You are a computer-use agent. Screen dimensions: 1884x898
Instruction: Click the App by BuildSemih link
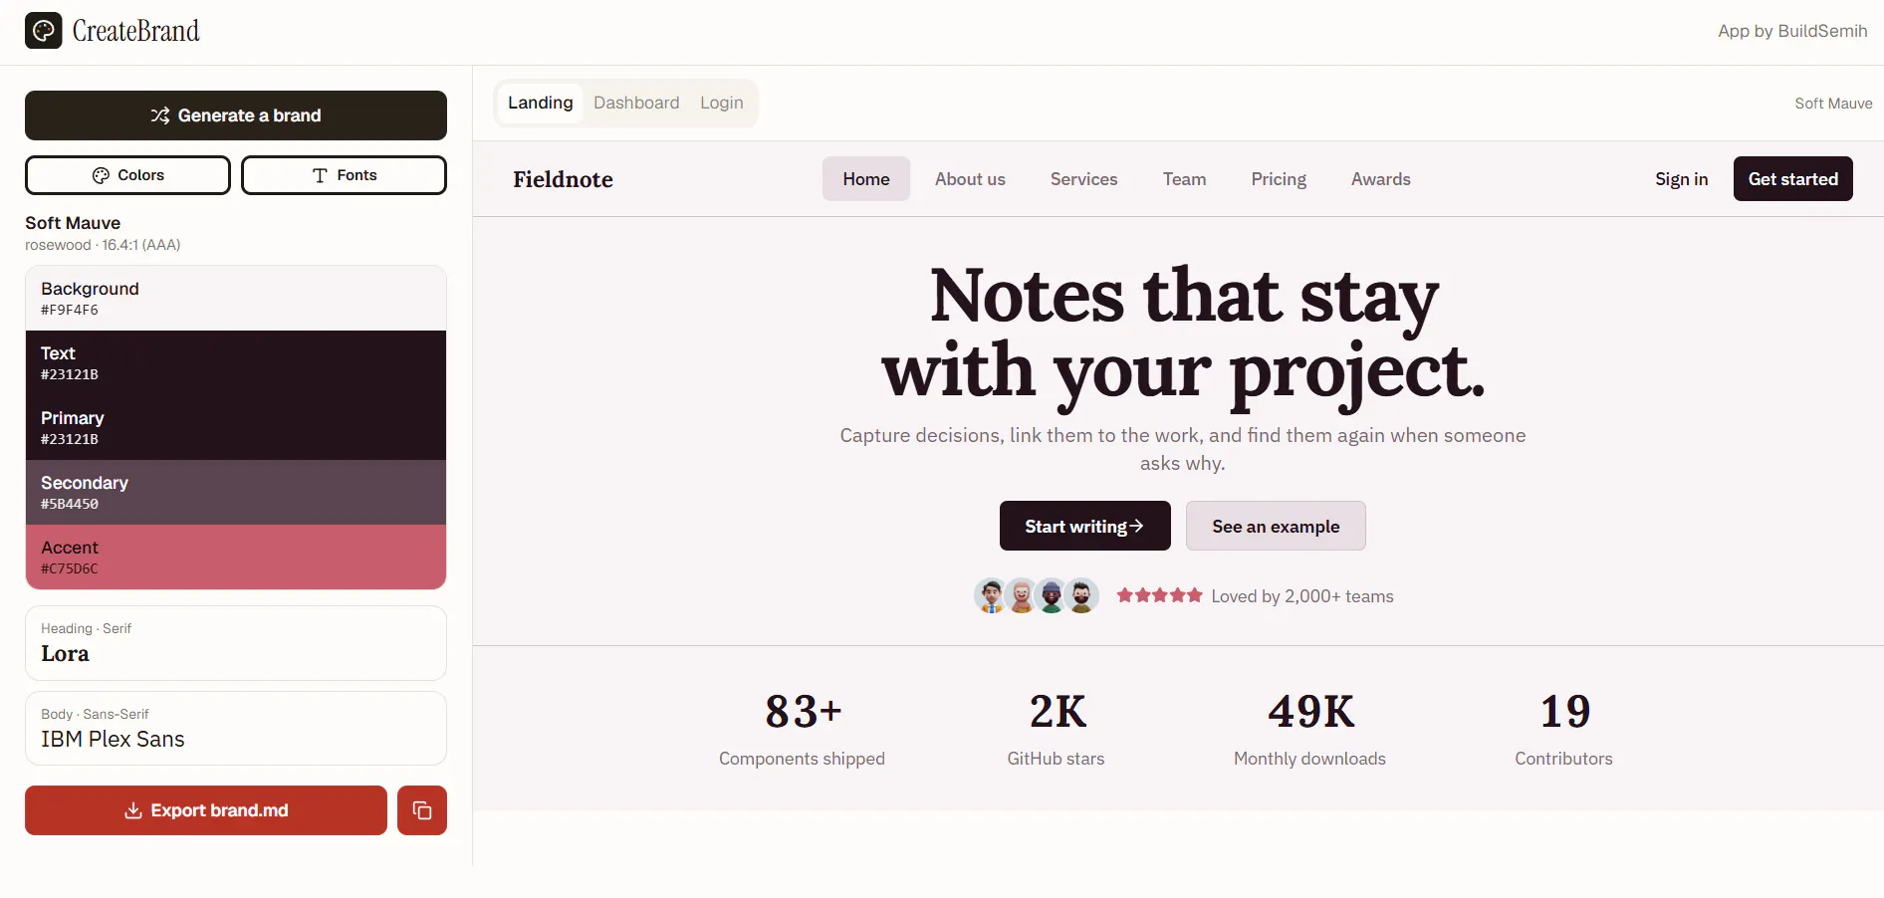pyautogui.click(x=1792, y=31)
